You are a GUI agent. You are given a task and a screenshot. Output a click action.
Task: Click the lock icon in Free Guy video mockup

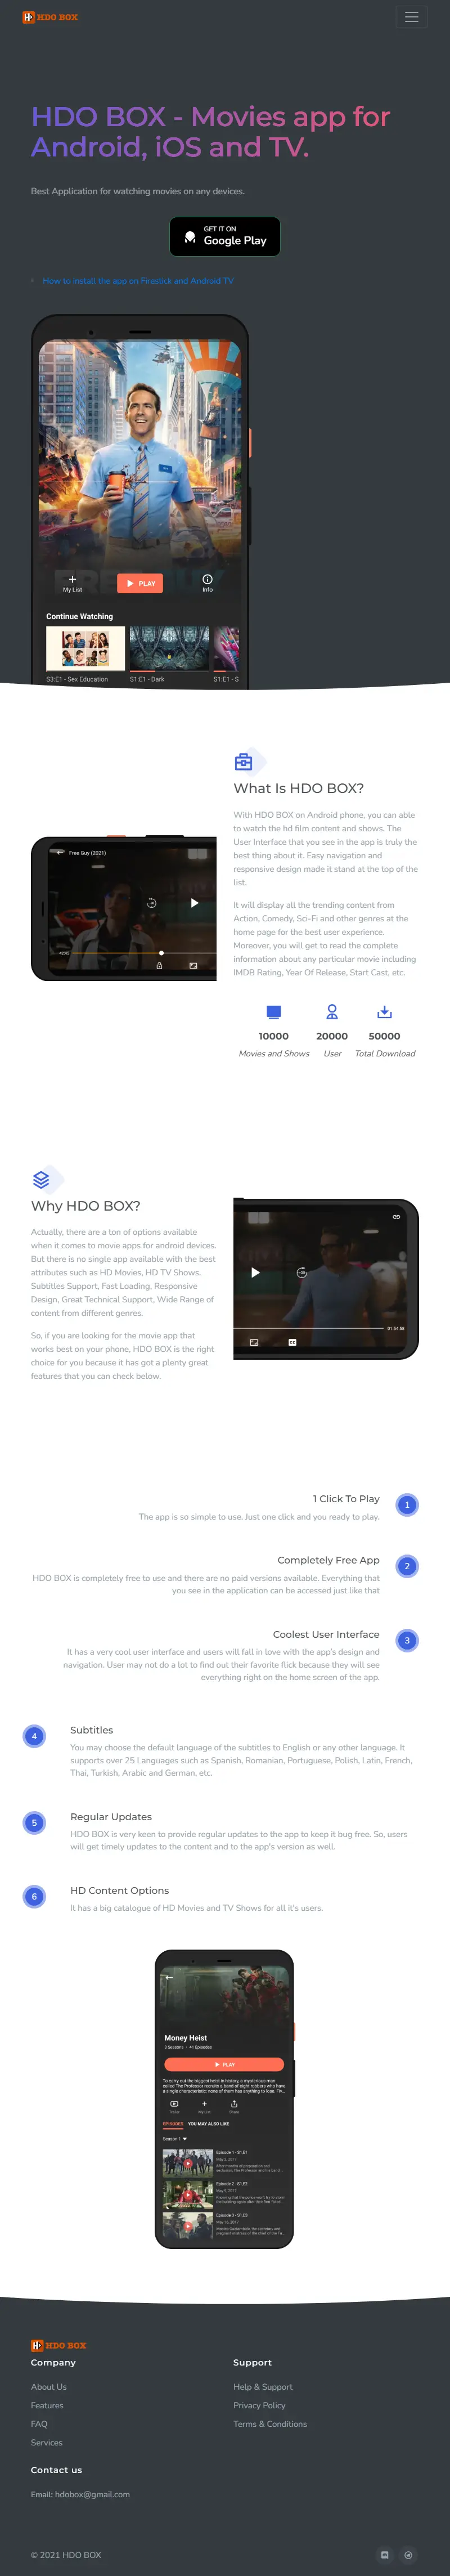pos(159,965)
